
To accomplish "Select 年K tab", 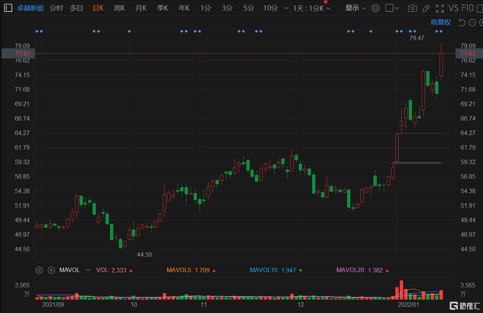I will click(184, 8).
